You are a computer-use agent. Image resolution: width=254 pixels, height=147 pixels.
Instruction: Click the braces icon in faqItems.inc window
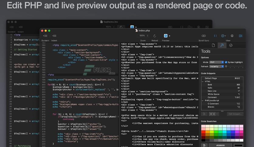coord(182,27)
